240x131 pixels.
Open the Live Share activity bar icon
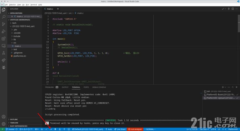coord(4,60)
